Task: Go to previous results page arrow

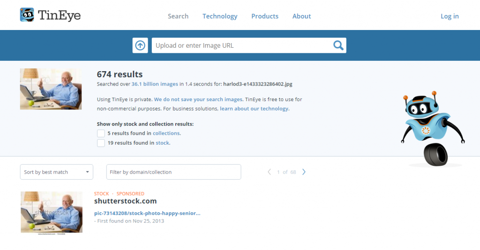Action: click(270, 172)
